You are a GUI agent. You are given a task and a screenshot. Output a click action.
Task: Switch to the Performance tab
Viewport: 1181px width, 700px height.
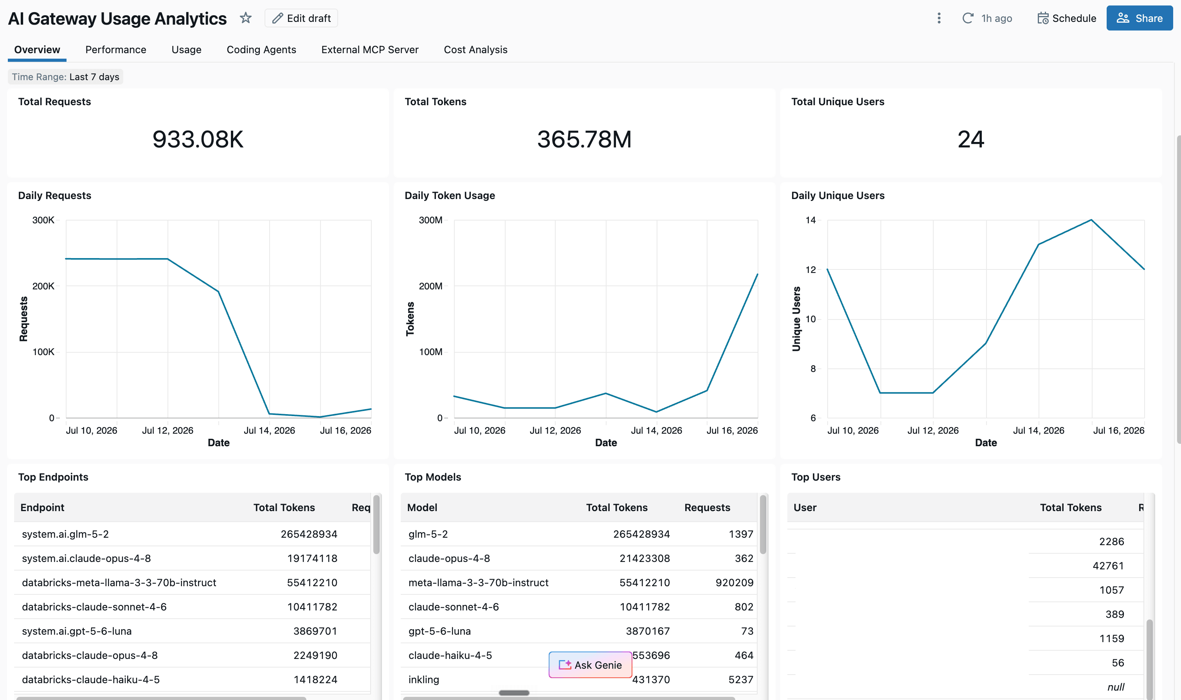[x=116, y=50]
